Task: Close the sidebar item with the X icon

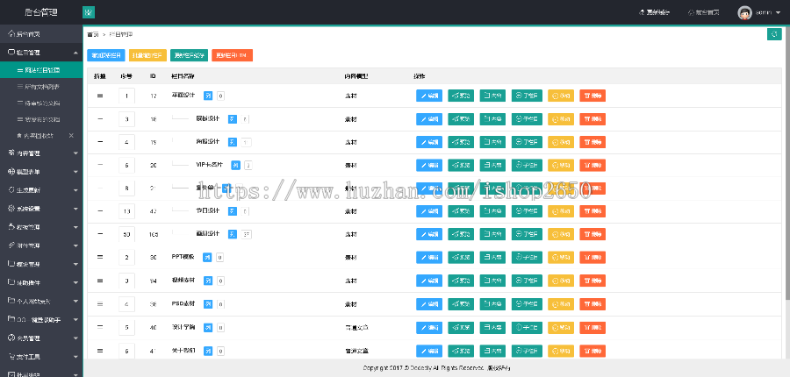Action: tap(71, 136)
